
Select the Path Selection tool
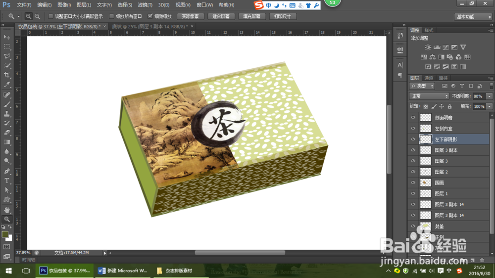tap(6, 190)
